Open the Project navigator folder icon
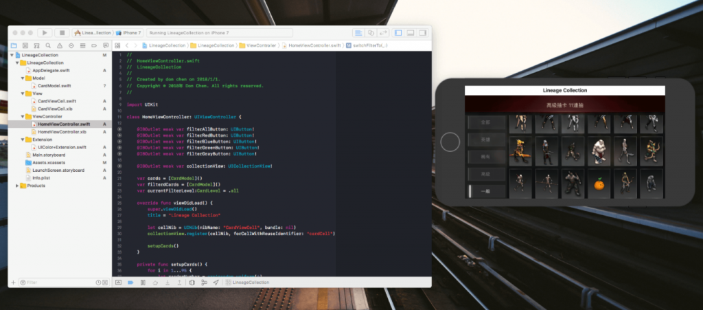 (x=14, y=46)
